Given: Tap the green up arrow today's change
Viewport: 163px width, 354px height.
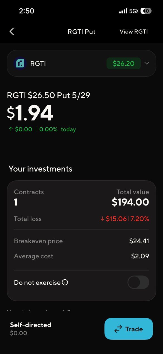Looking at the screenshot, I should pyautogui.click(x=11, y=129).
